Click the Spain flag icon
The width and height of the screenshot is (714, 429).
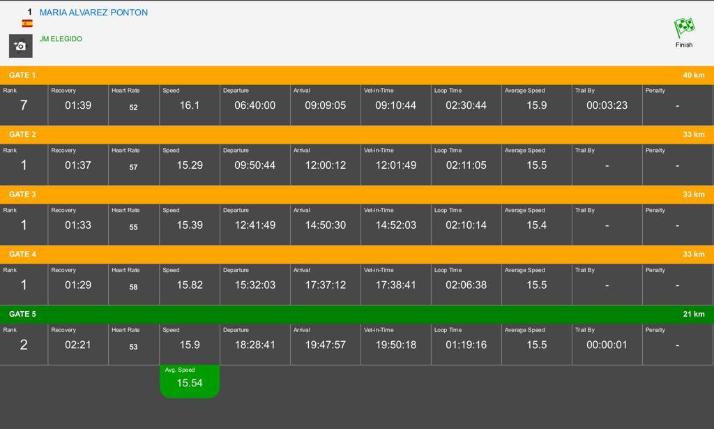tap(27, 24)
